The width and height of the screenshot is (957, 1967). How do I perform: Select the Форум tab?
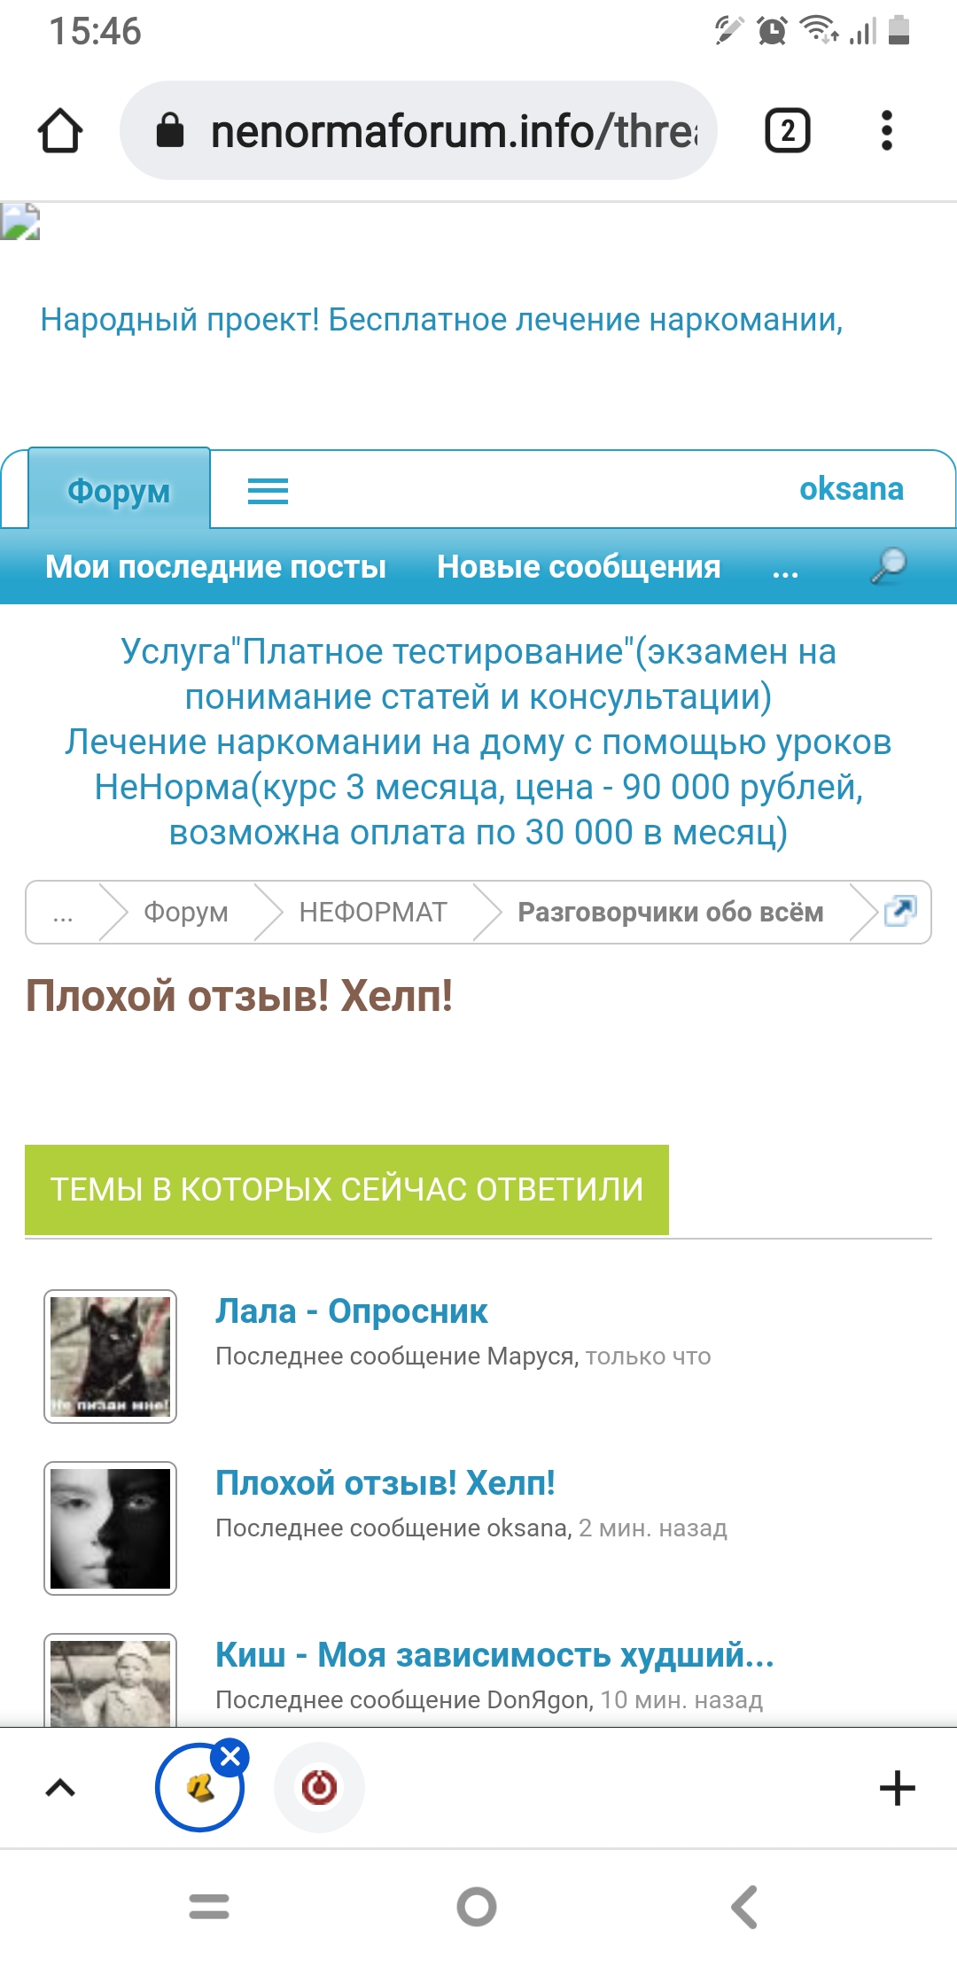pos(119,489)
